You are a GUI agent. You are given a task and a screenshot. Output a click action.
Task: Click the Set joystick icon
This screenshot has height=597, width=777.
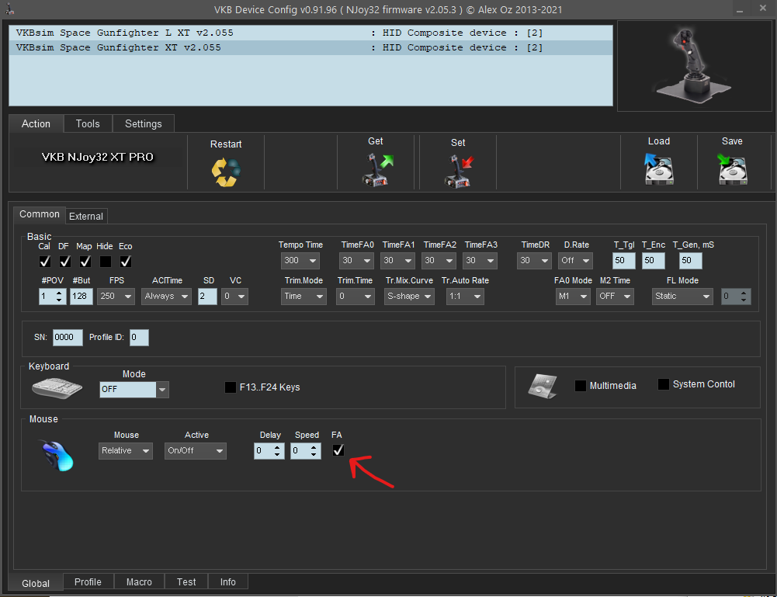click(458, 171)
